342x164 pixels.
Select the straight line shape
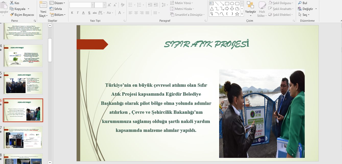point(217,4)
